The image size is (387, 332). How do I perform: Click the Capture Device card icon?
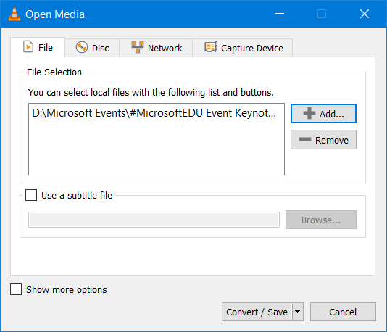click(x=211, y=47)
